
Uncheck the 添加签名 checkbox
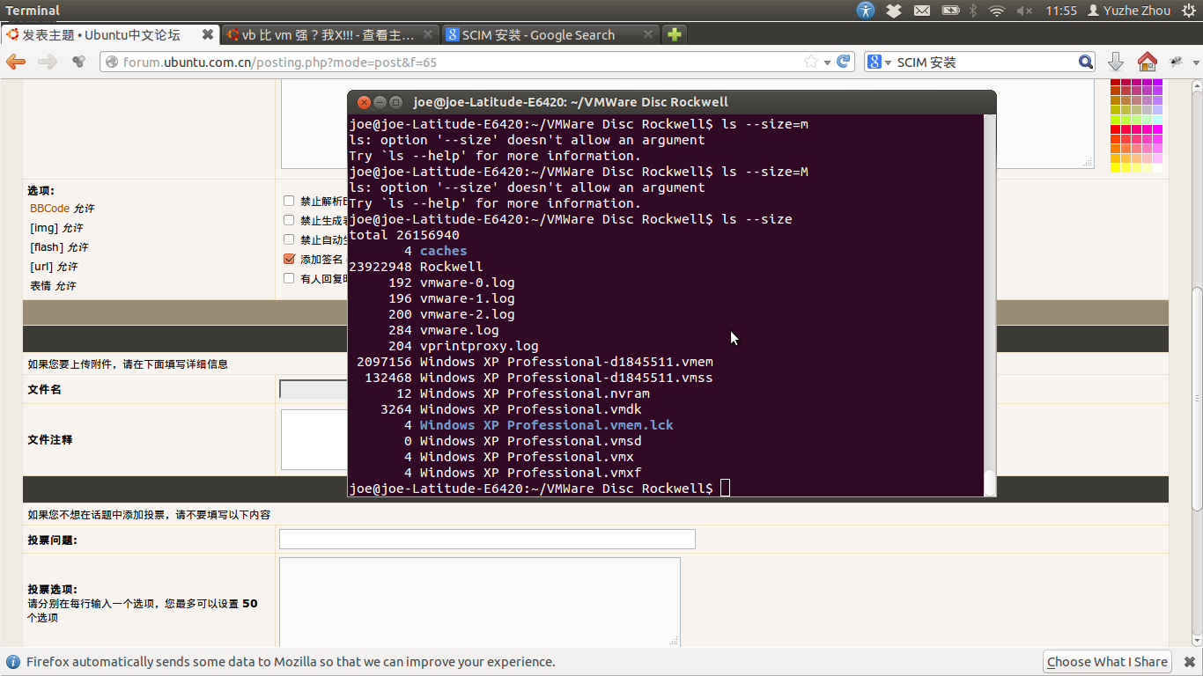[289, 259]
